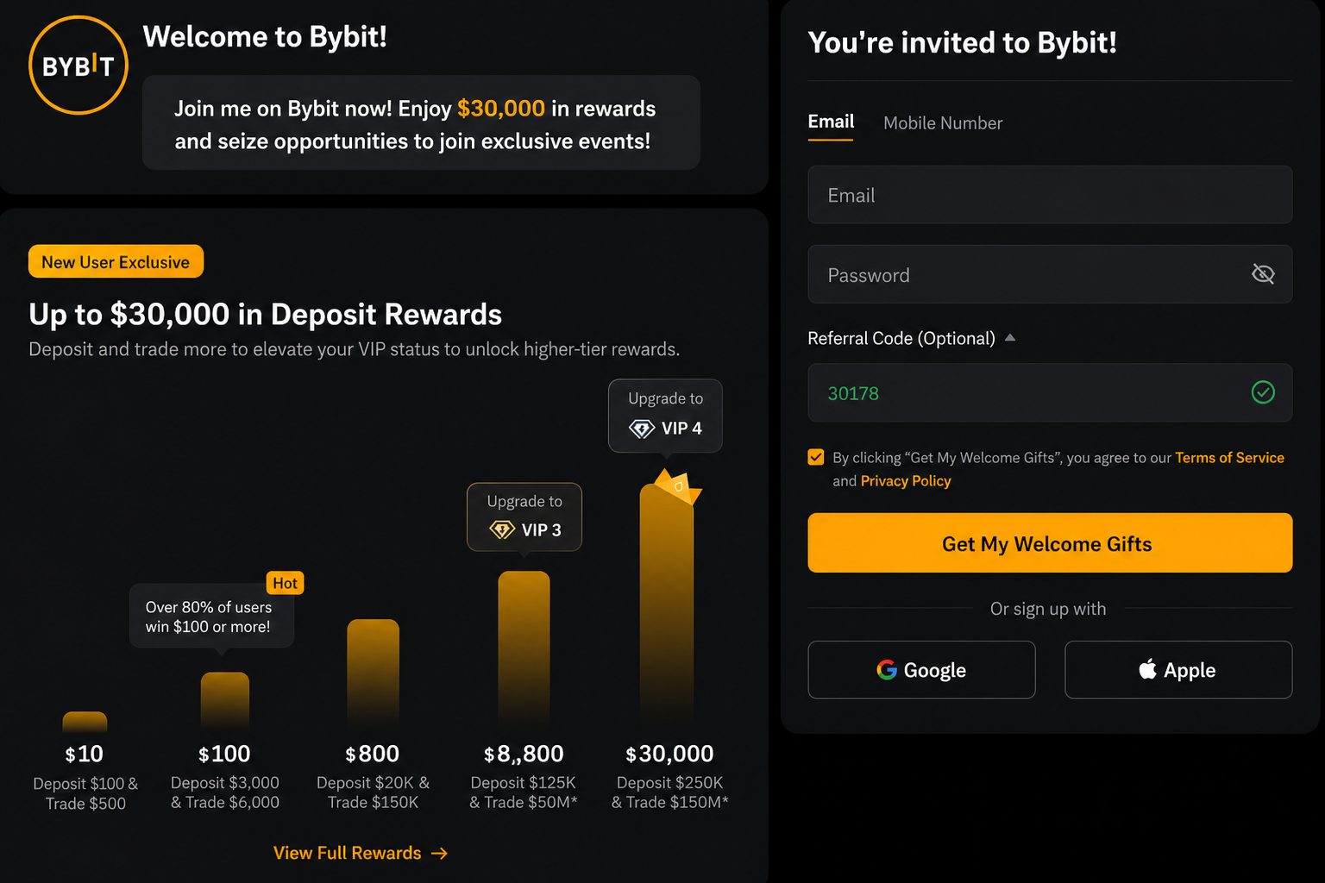Image resolution: width=1325 pixels, height=883 pixels.
Task: Click the "Referral Code (Optional)" label
Action: coord(901,338)
